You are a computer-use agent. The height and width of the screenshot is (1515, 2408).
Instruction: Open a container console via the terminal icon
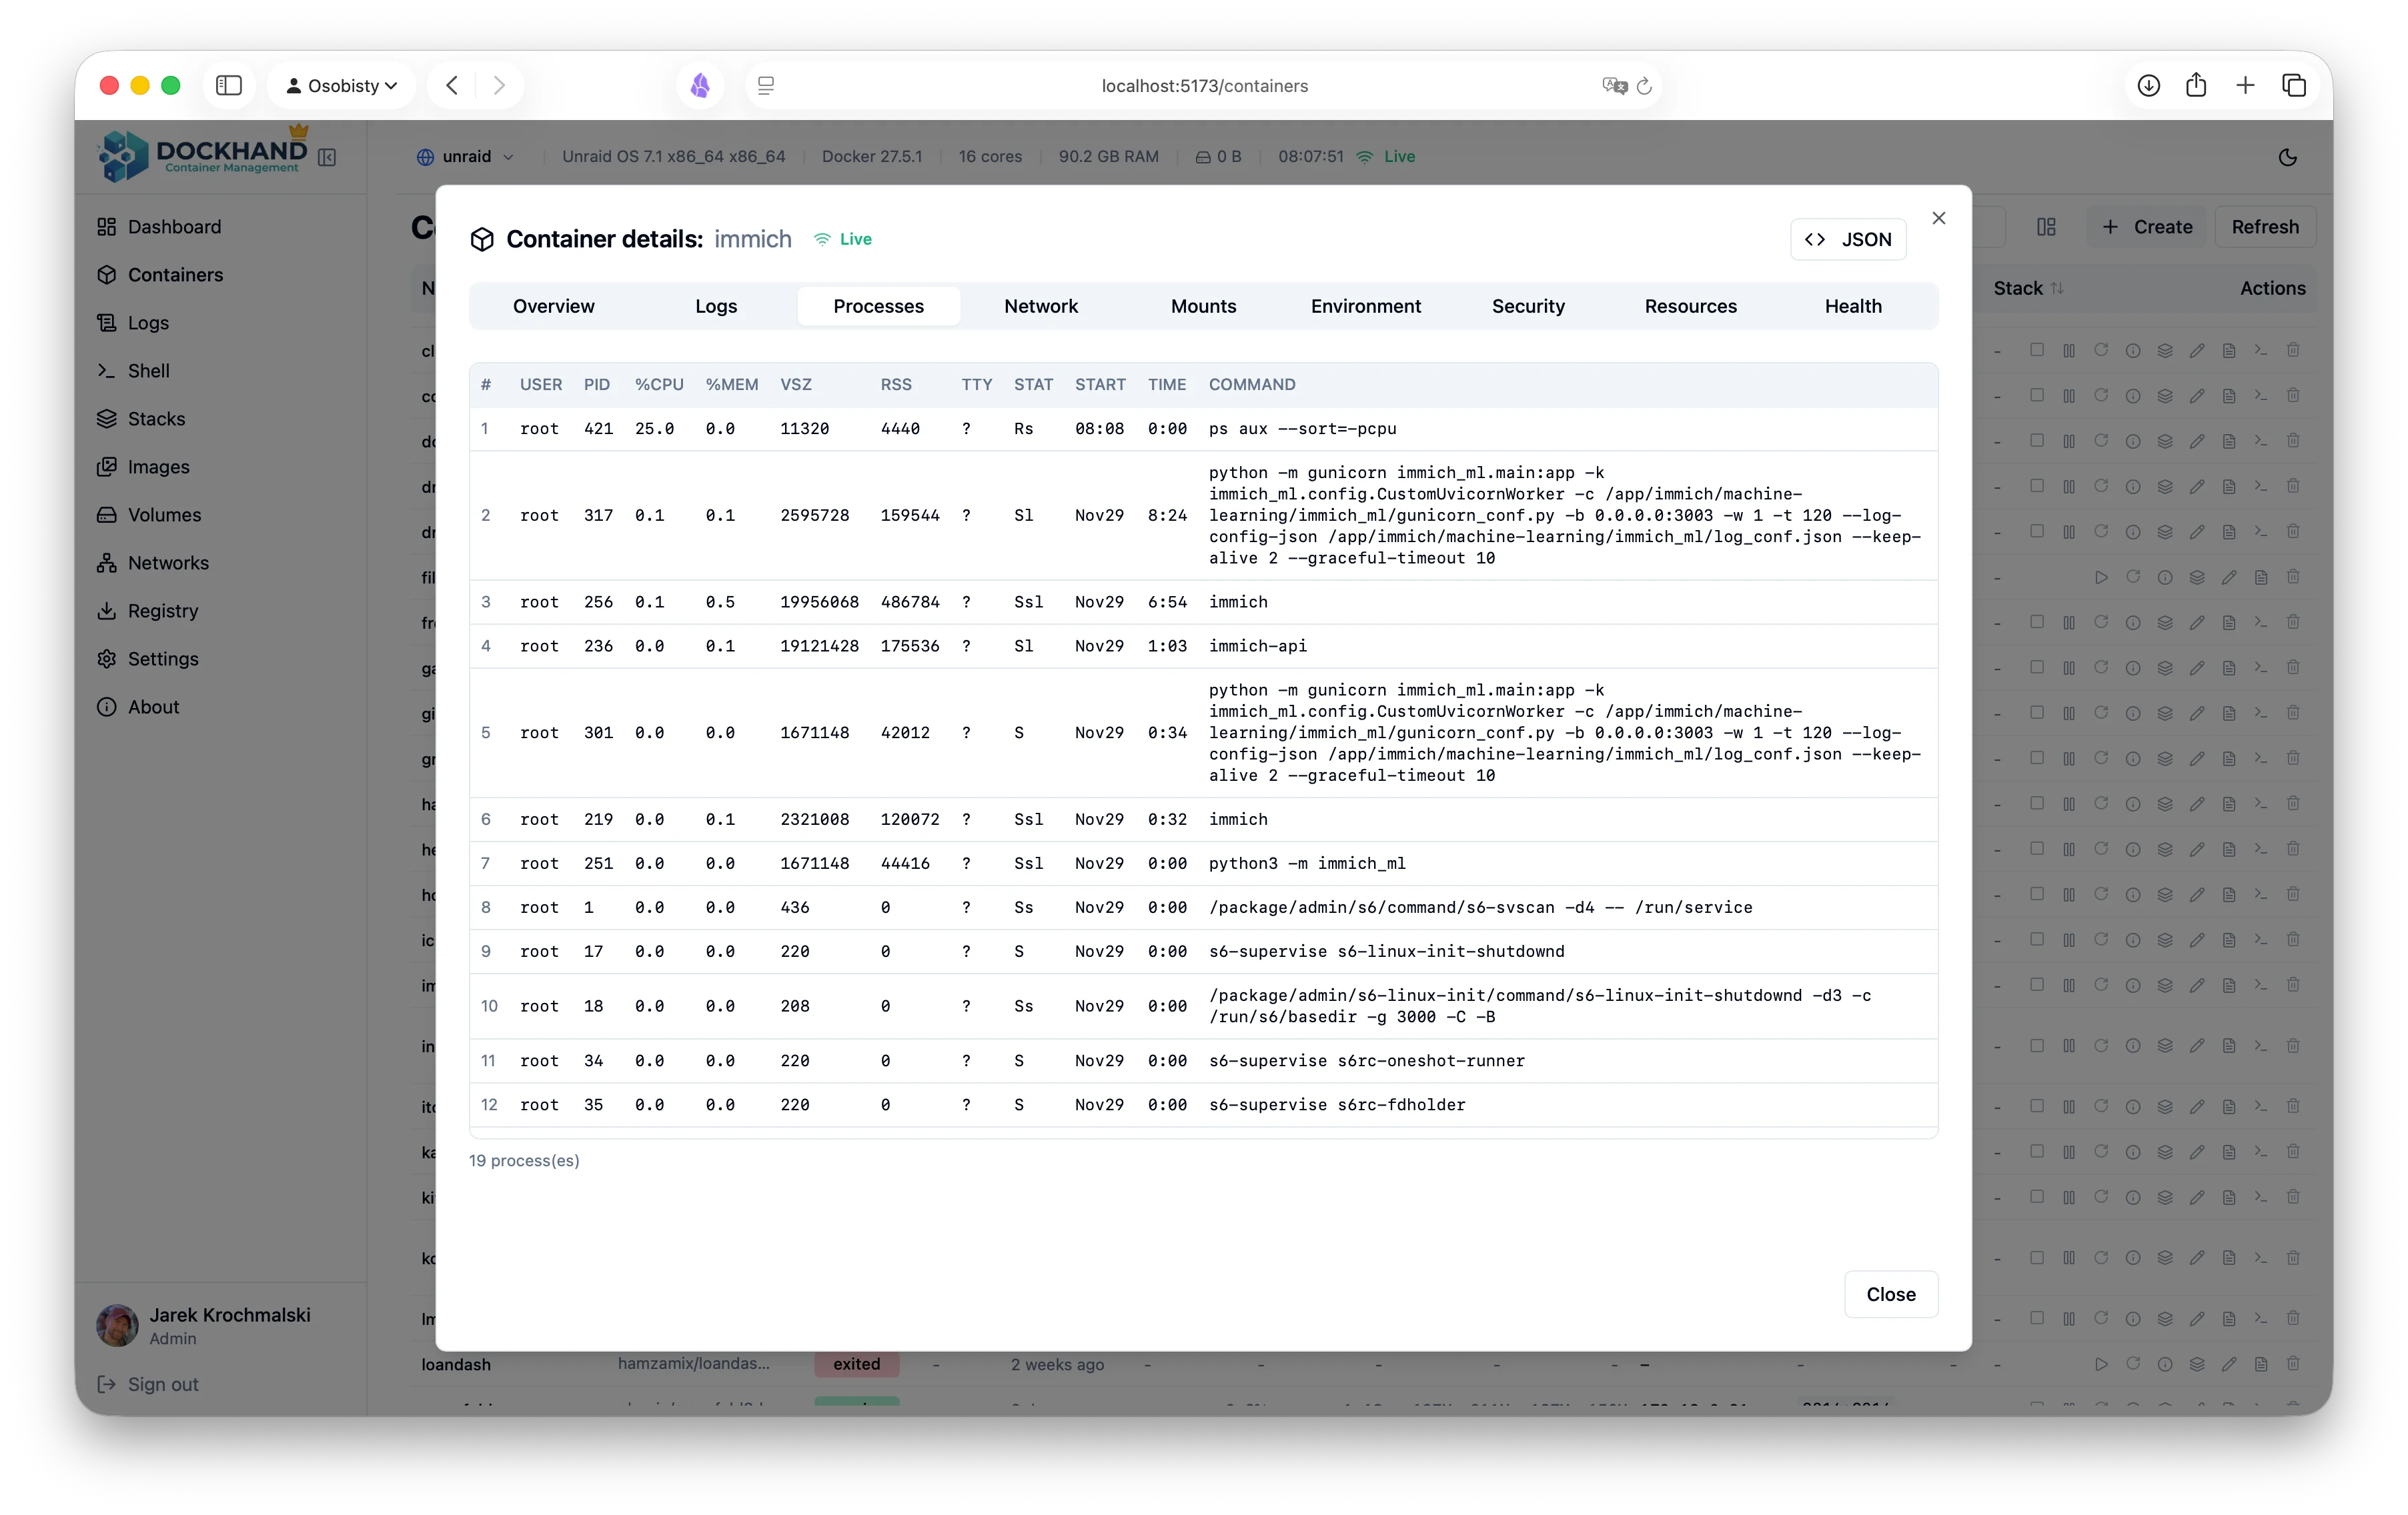coord(2261,351)
